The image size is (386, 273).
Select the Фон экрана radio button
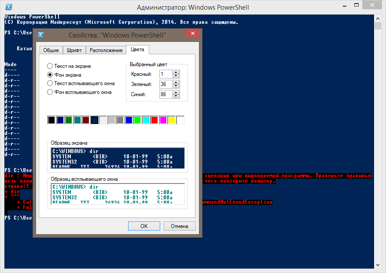coord(50,75)
